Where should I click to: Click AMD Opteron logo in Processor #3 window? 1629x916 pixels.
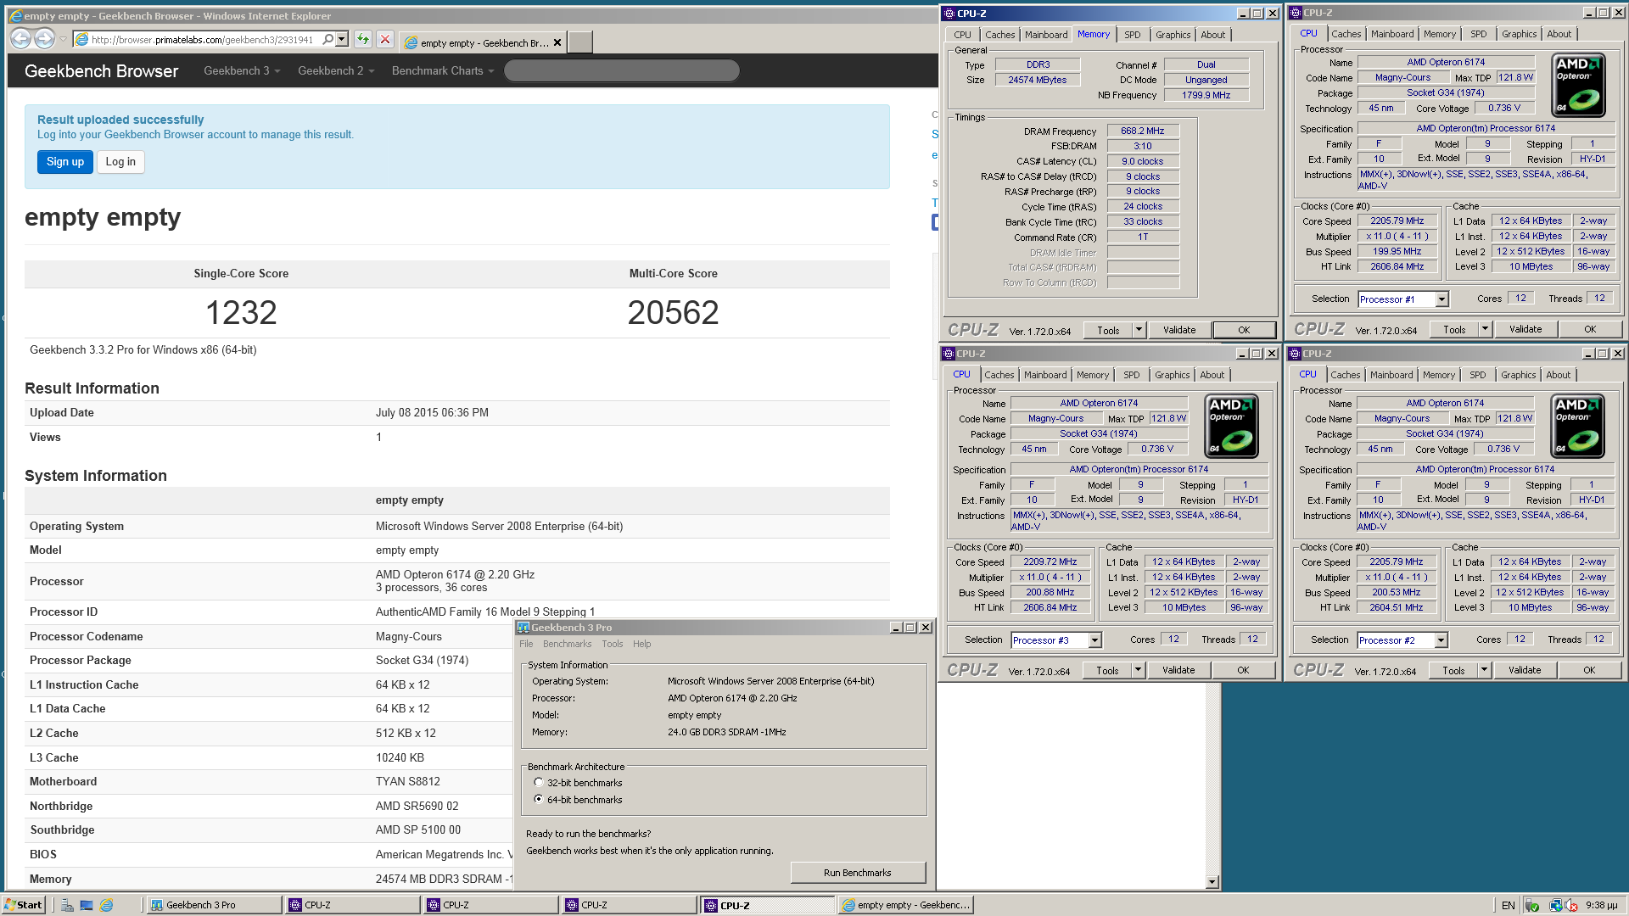click(x=1232, y=426)
